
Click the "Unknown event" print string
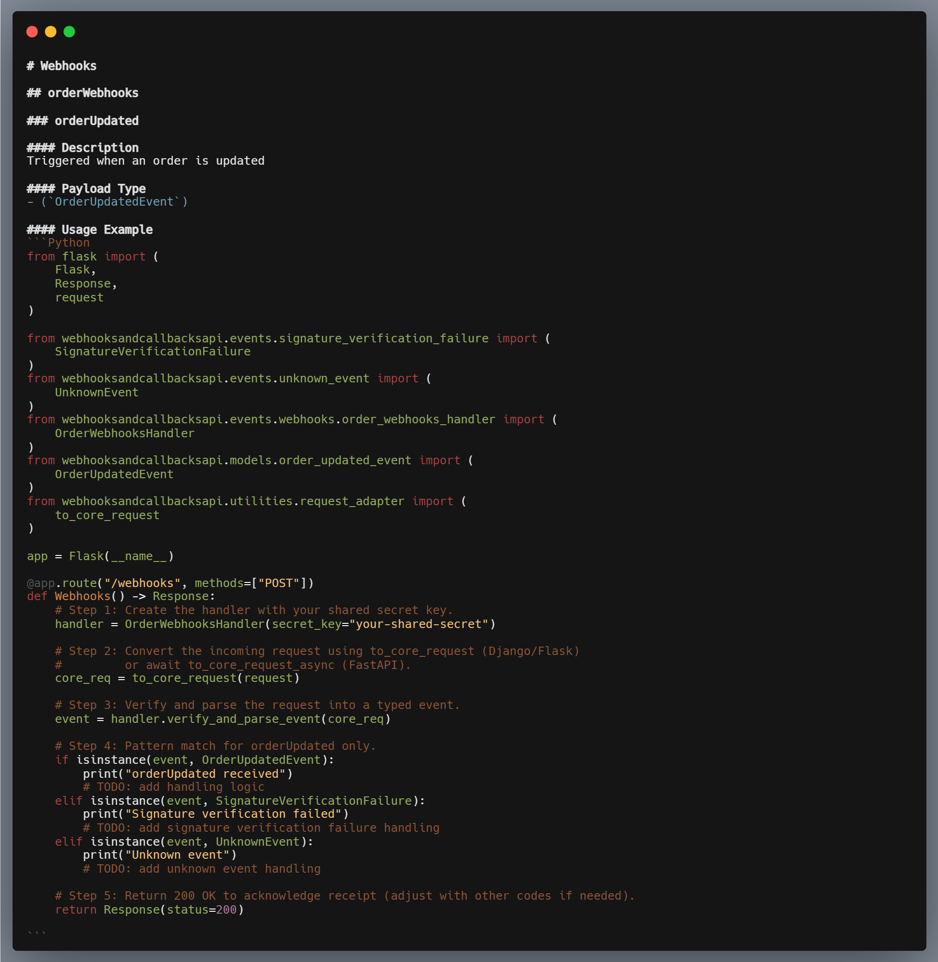(178, 855)
